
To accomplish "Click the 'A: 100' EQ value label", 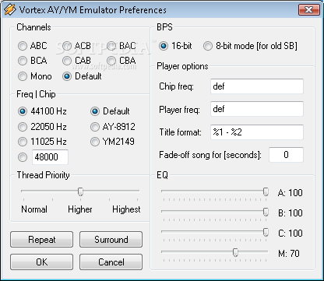I will click(290, 193).
